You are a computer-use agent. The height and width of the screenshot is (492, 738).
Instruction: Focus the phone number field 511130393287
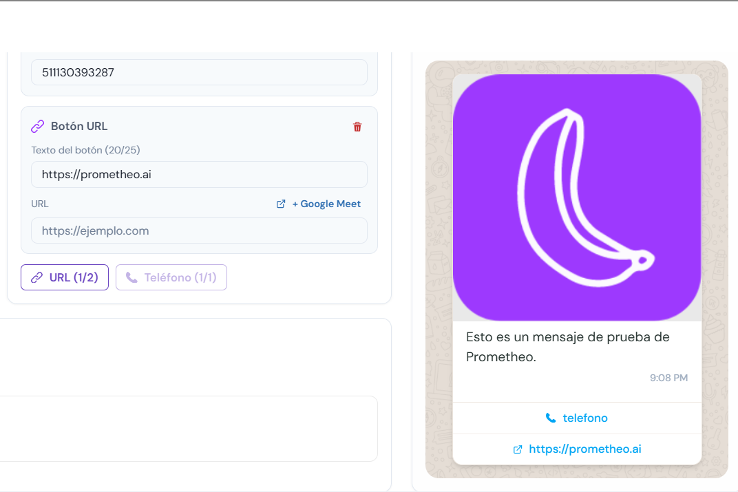pos(199,72)
